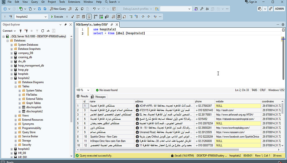Pin the SQLQuery1 tab

[112, 25]
